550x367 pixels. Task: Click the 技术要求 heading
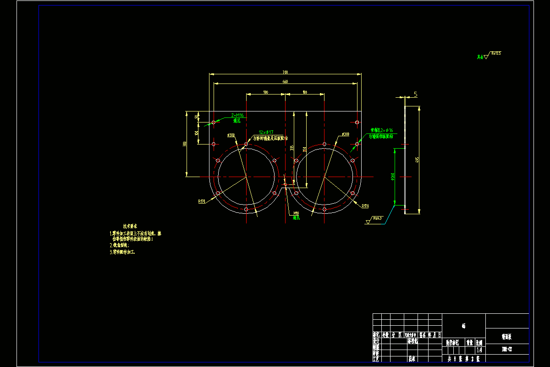[130, 226]
